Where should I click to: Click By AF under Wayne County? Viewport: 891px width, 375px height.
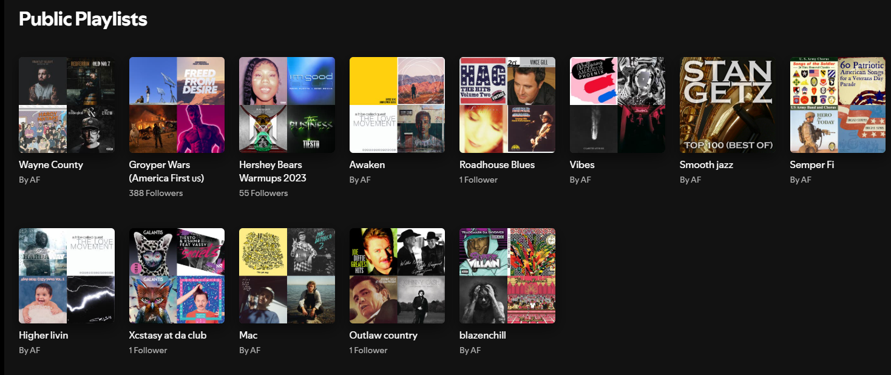coord(30,180)
